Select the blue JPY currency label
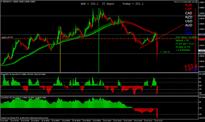The height and width of the screenshot is (122, 205). coord(188,29)
